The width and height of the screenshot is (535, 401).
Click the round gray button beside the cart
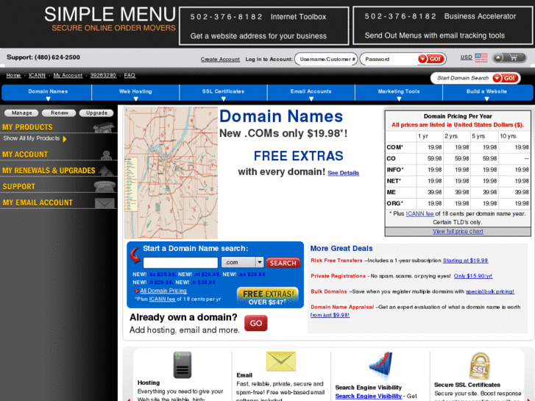click(x=497, y=57)
